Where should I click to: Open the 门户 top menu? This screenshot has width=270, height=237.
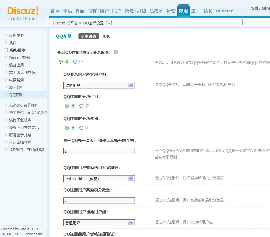point(117,11)
